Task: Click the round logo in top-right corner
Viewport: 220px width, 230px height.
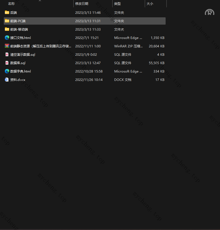Action: pos(209,12)
